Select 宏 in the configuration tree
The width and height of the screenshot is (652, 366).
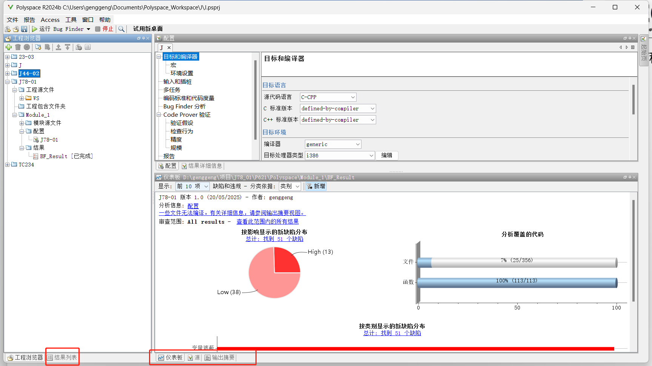tap(173, 65)
